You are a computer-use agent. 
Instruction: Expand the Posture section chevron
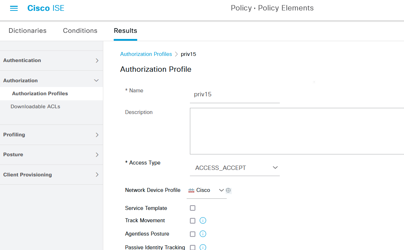point(97,155)
